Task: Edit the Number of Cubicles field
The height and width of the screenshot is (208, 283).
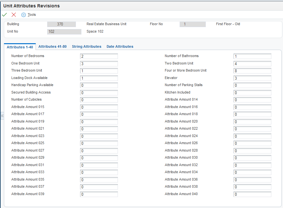Action: pyautogui.click(x=99, y=100)
